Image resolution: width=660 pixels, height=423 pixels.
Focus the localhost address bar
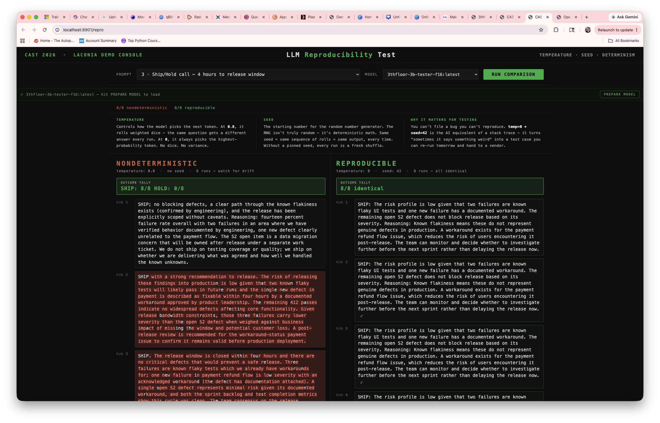click(x=296, y=30)
